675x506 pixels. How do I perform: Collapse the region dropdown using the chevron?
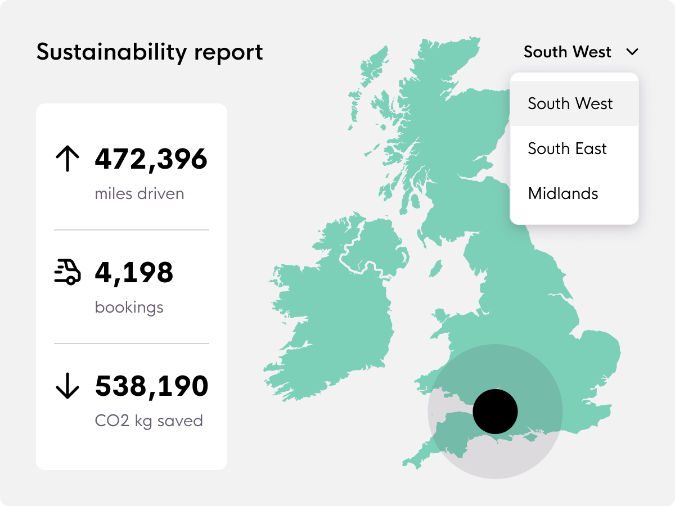point(632,52)
